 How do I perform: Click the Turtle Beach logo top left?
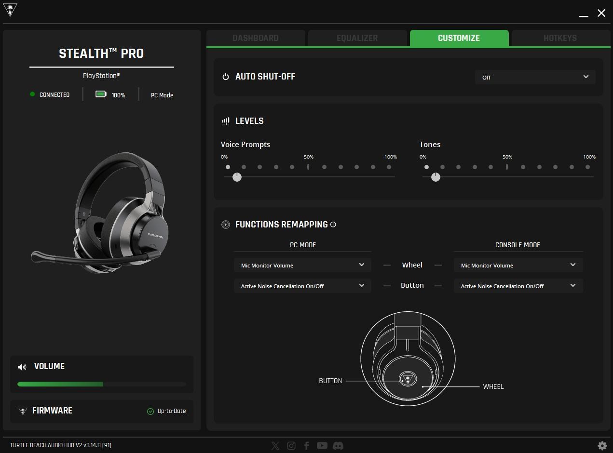[x=10, y=11]
